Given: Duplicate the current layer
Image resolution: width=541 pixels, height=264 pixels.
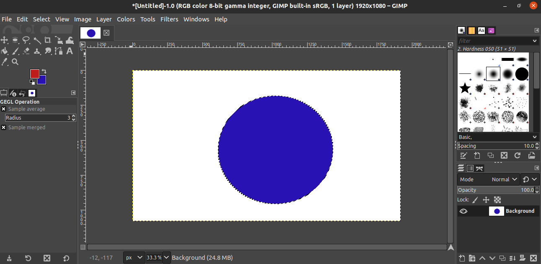Looking at the screenshot, I should (x=502, y=258).
